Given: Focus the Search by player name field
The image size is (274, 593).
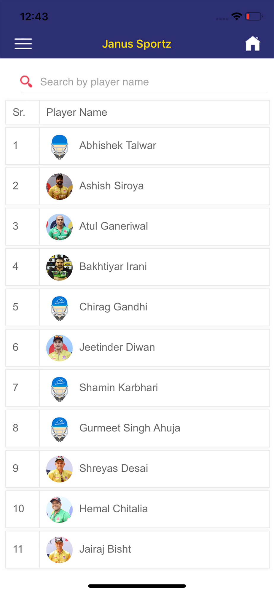Looking at the screenshot, I should [x=144, y=82].
